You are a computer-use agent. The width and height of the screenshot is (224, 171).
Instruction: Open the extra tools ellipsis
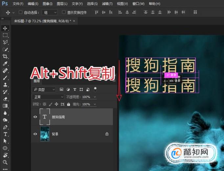[5, 169]
